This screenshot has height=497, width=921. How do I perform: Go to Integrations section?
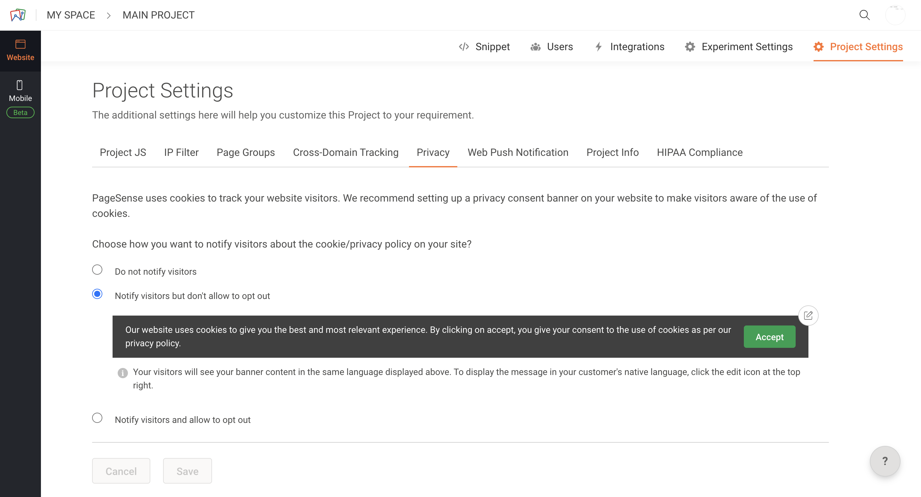(x=629, y=47)
